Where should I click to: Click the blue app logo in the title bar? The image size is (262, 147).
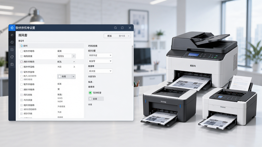(12, 28)
